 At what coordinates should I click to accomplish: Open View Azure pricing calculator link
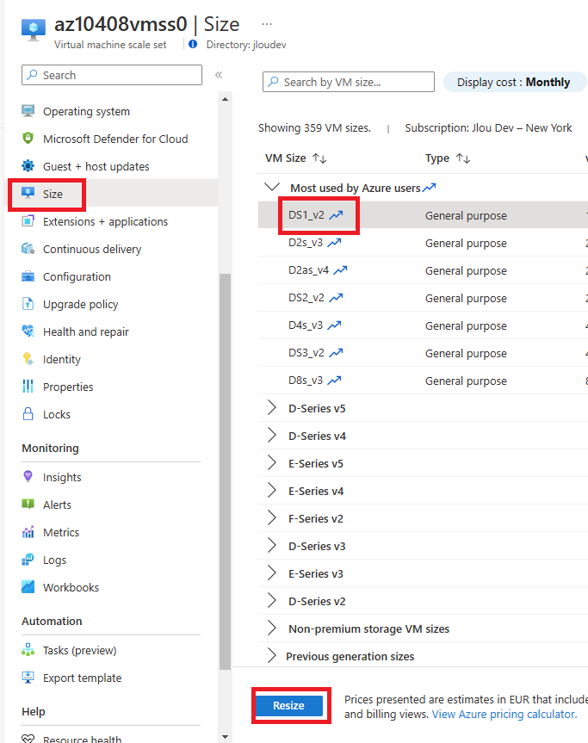click(x=504, y=714)
